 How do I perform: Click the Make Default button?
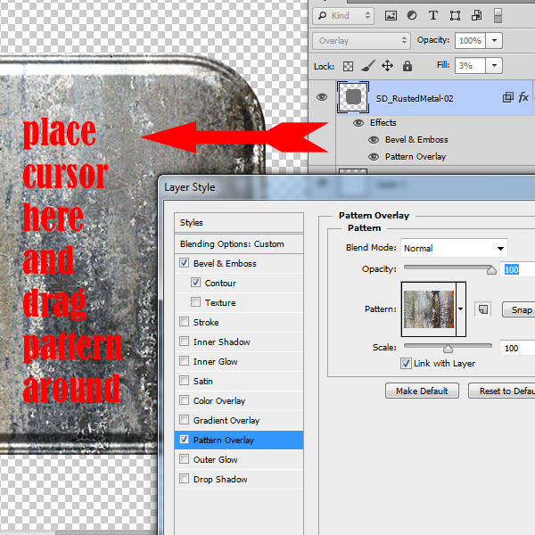pyautogui.click(x=422, y=391)
